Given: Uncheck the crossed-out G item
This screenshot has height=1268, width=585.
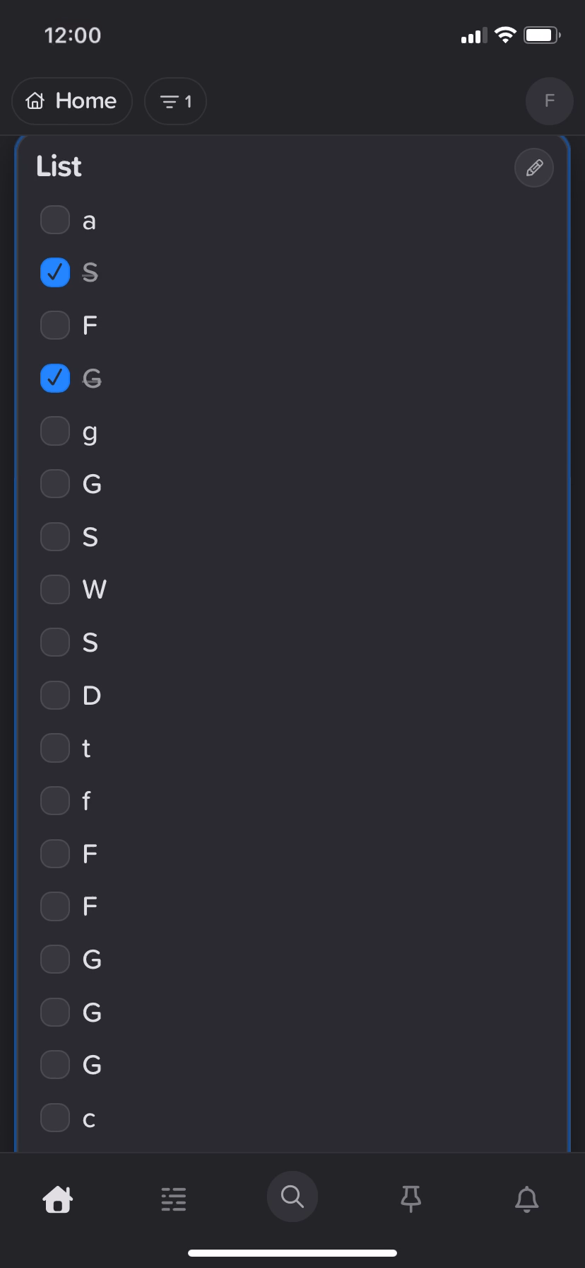Looking at the screenshot, I should [55, 378].
